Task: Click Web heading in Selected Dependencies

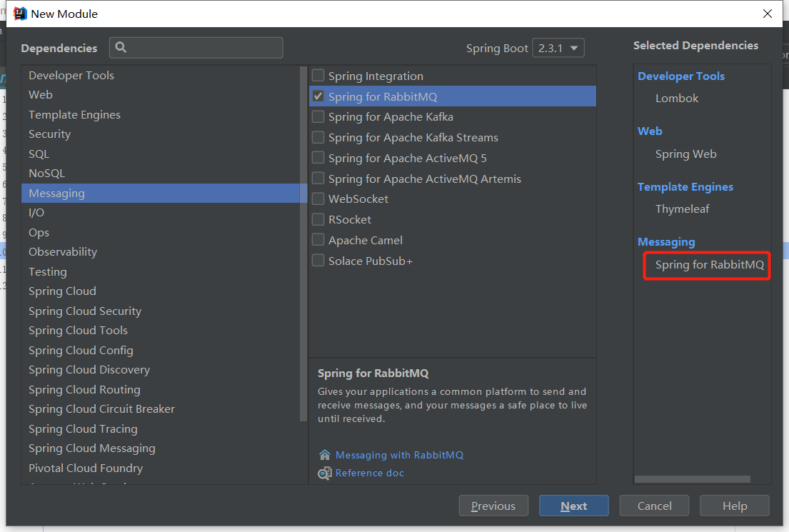Action: click(650, 131)
